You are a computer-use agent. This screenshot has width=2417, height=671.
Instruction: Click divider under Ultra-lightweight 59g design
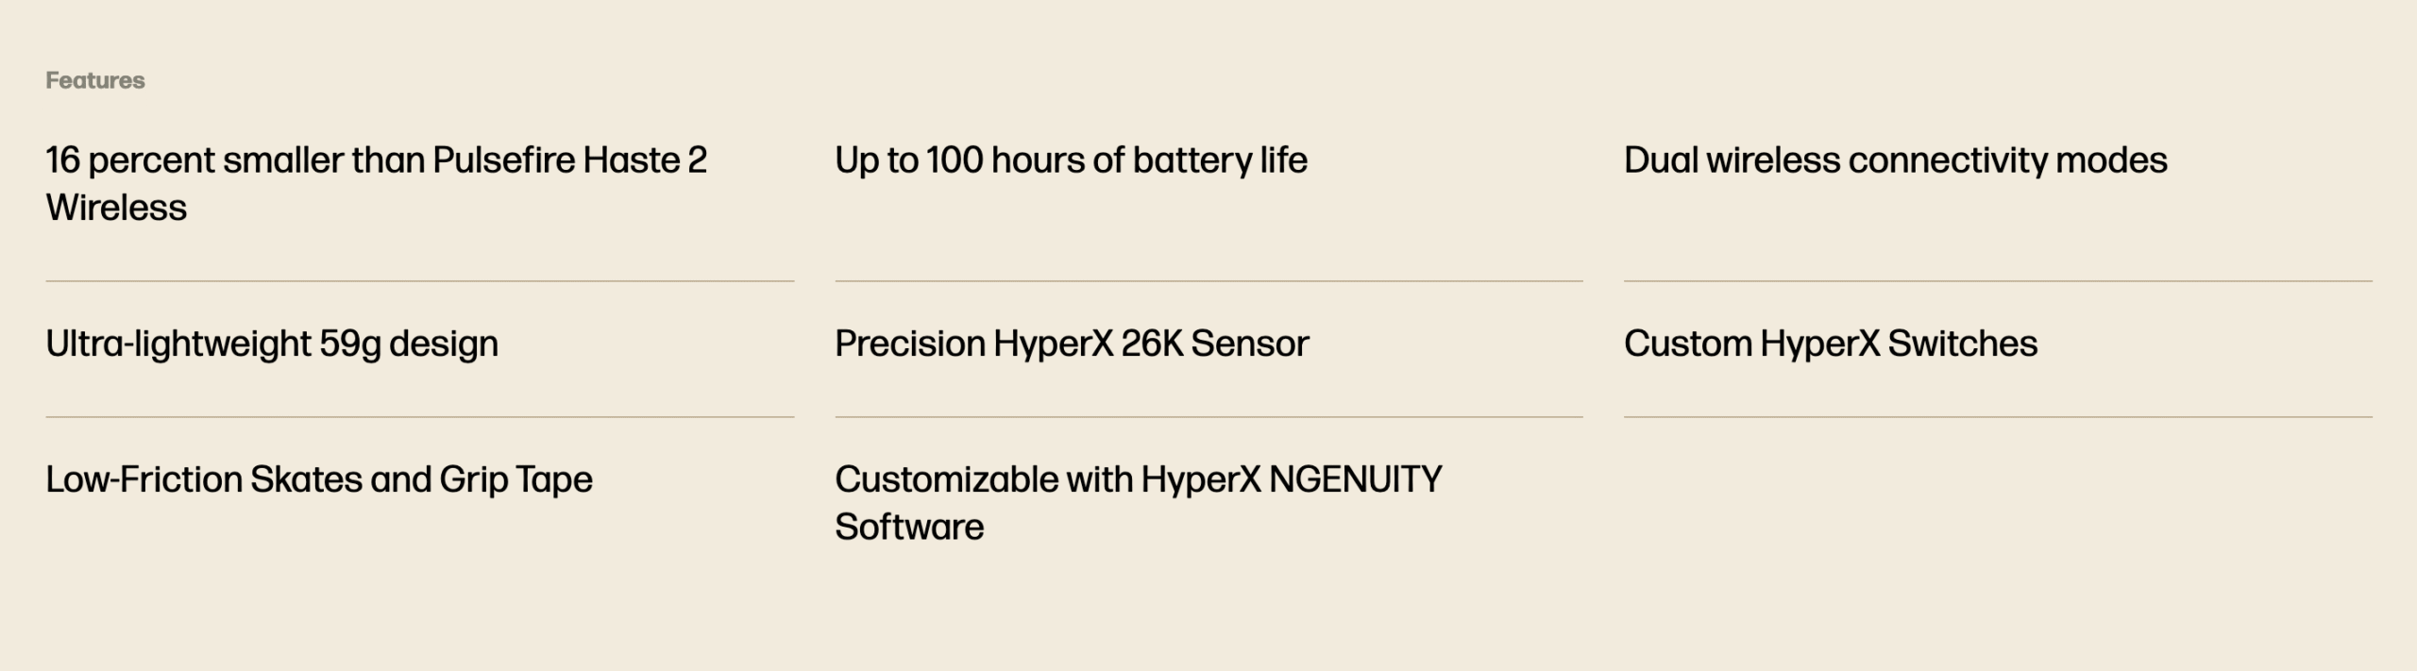click(x=419, y=417)
